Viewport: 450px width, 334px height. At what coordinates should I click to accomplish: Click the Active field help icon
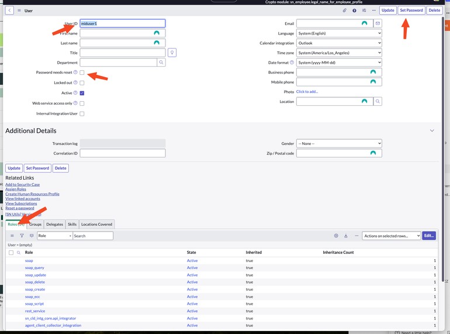click(x=75, y=93)
